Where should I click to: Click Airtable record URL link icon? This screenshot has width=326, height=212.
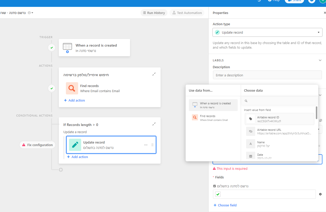pos(251,131)
